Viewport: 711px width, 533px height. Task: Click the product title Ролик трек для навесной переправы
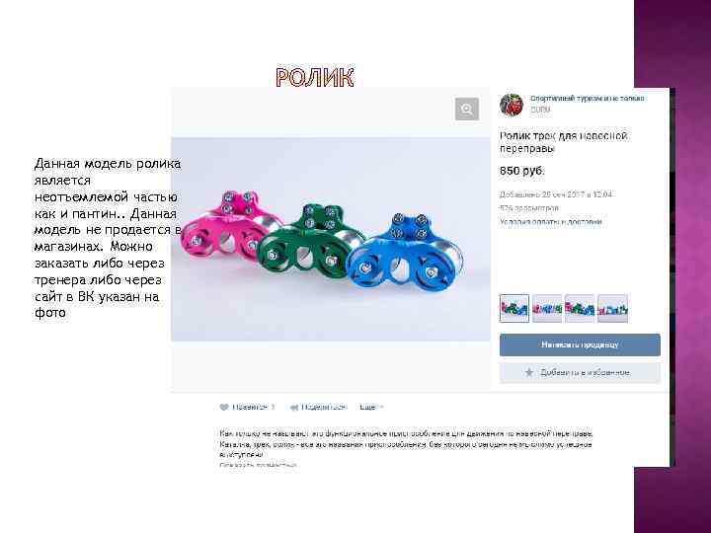[563, 142]
